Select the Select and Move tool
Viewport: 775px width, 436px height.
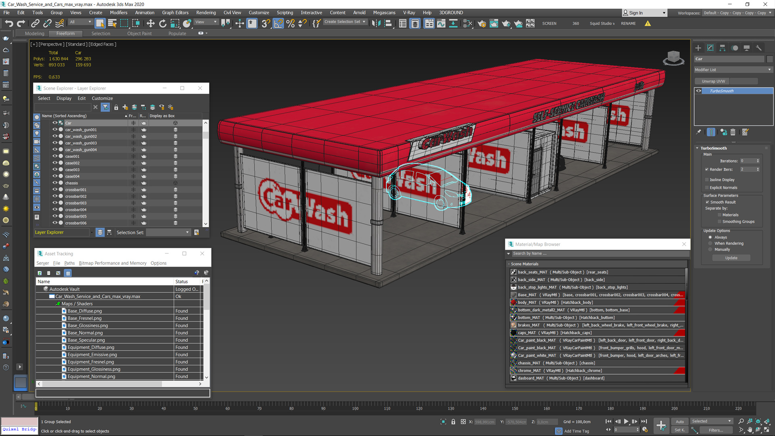tap(151, 23)
